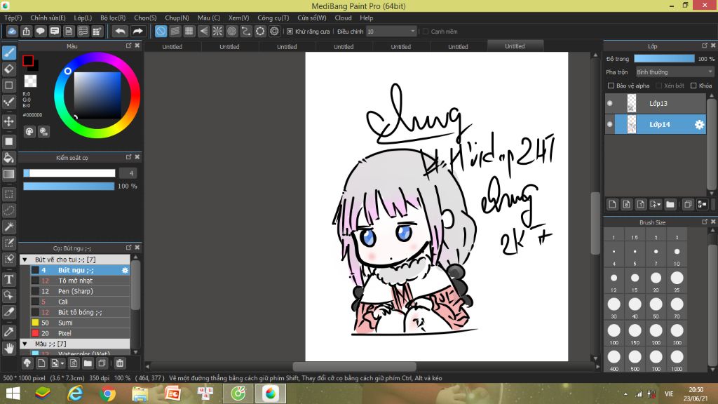Adjust the brush size slider
Screen dimensions: 718x404
pyautogui.click(x=69, y=173)
